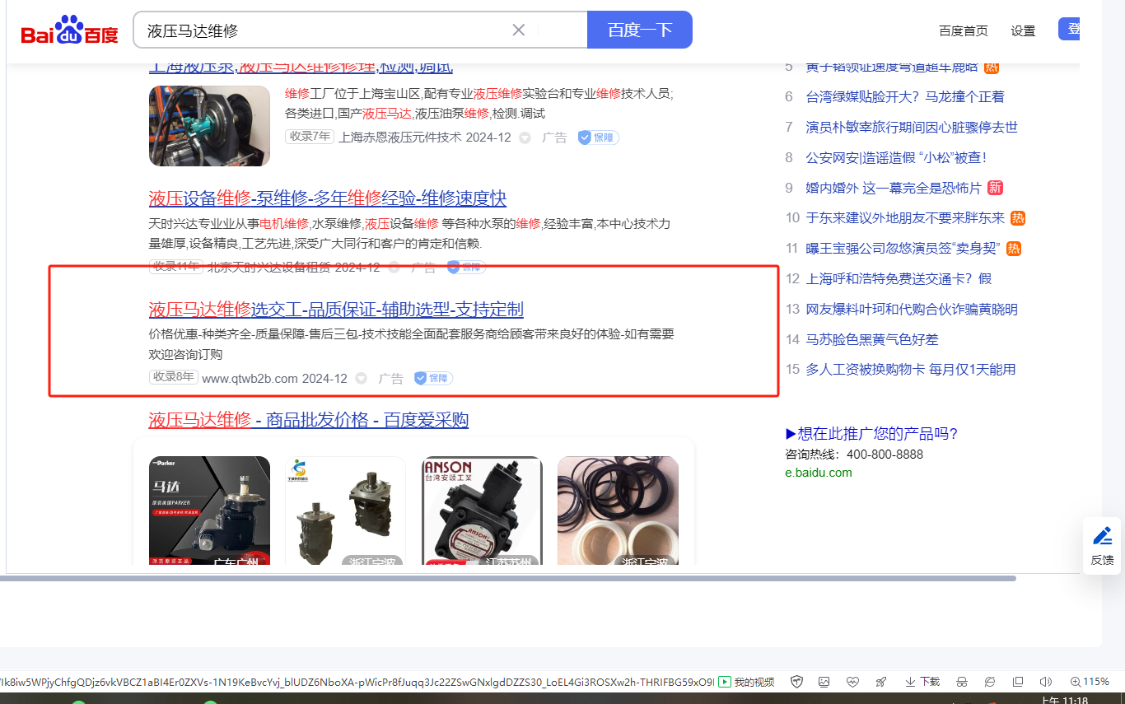Viewport: 1125px width, 704px height.
Task: Click description text starting 天时兴达专业业从事
Action: (410, 234)
